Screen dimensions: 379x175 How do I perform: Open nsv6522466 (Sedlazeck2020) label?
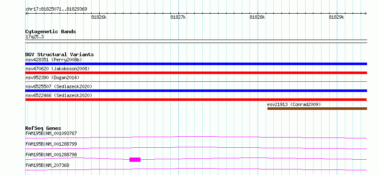pos(59,95)
